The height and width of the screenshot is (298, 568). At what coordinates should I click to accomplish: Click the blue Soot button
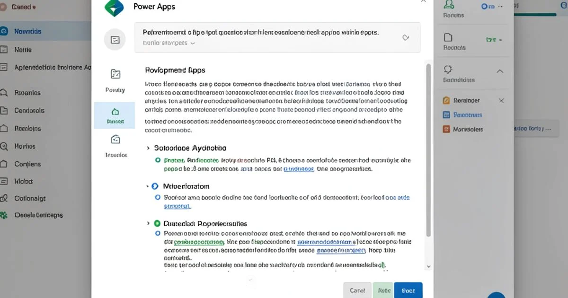pyautogui.click(x=408, y=290)
